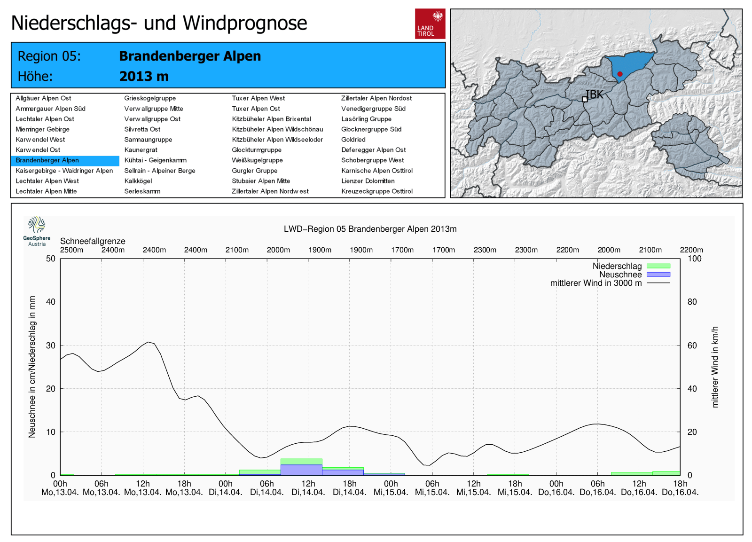Click the IBK square marker on map
The width and height of the screenshot is (752, 542).
(585, 99)
